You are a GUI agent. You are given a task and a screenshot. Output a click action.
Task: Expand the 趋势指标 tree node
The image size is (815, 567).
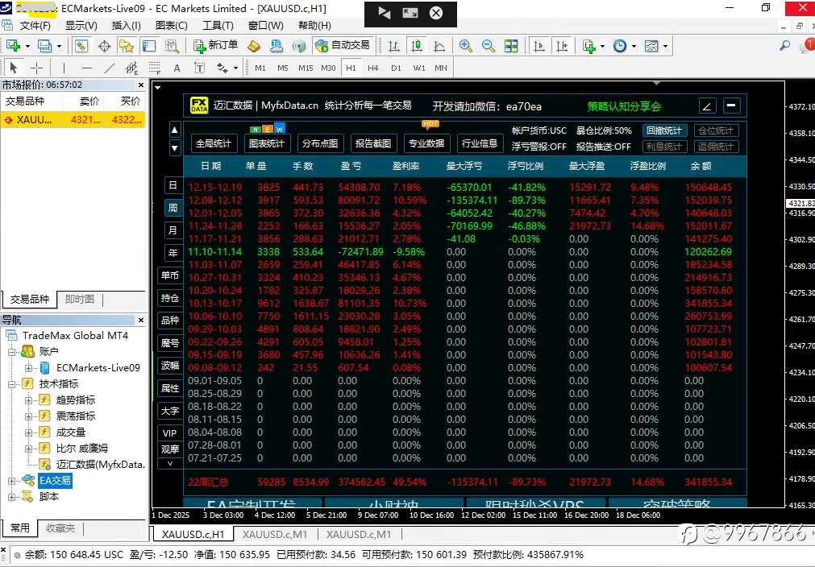click(x=28, y=400)
